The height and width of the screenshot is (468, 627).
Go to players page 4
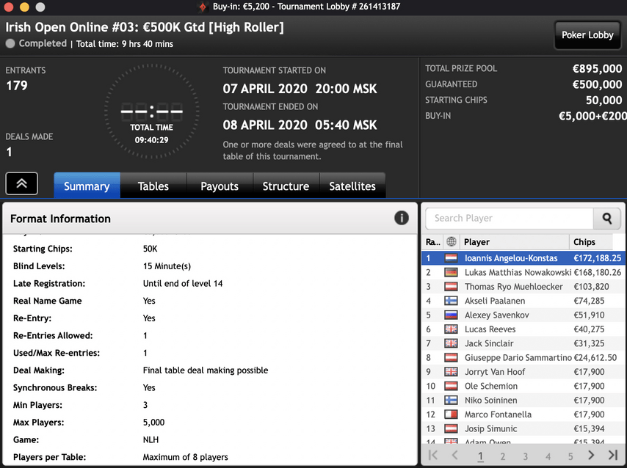point(548,456)
